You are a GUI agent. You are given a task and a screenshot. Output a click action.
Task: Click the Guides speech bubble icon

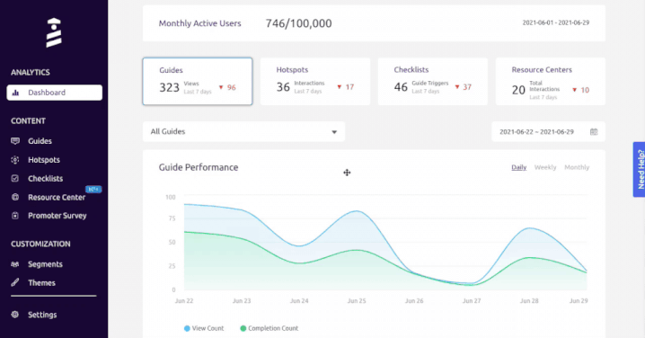15,141
